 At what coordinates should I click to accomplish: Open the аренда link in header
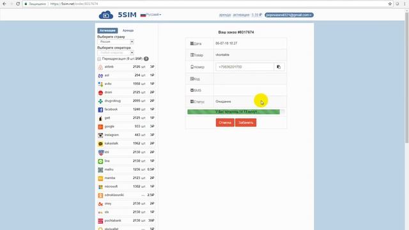coord(225,15)
